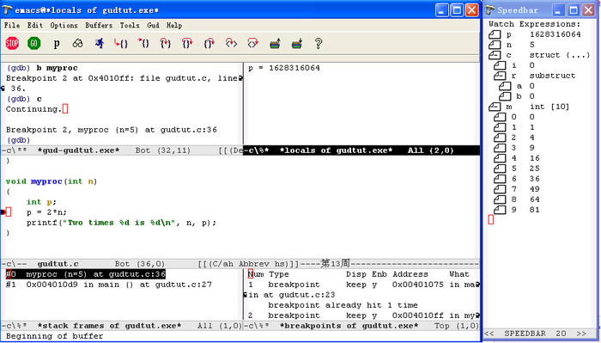The image size is (601, 343).
Task: Toggle the Enb 'y' flag of breakpoint 2
Action: [374, 315]
